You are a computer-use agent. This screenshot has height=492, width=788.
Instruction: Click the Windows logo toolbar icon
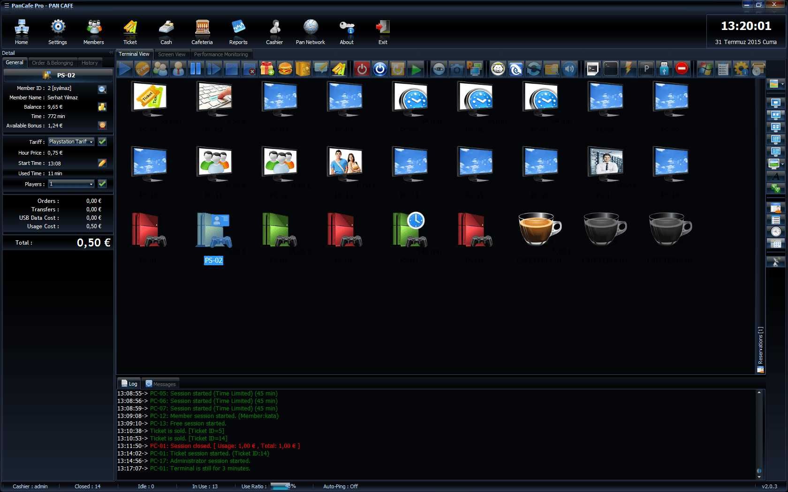(x=705, y=69)
